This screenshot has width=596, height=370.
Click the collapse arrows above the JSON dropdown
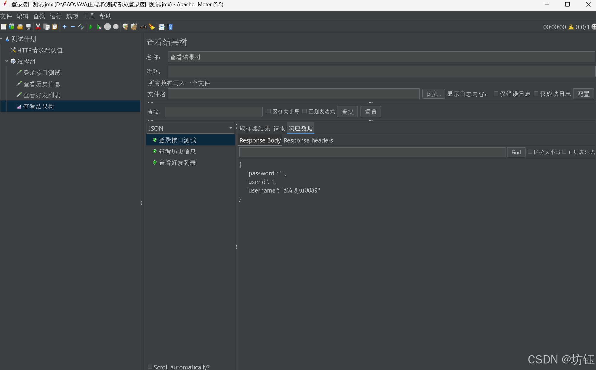tap(150, 121)
